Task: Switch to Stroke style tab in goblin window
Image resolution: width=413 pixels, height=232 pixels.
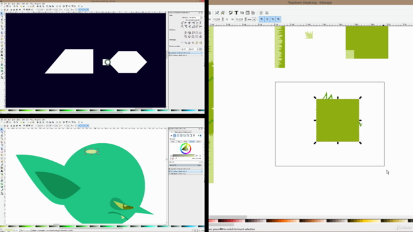Action: pos(186,131)
